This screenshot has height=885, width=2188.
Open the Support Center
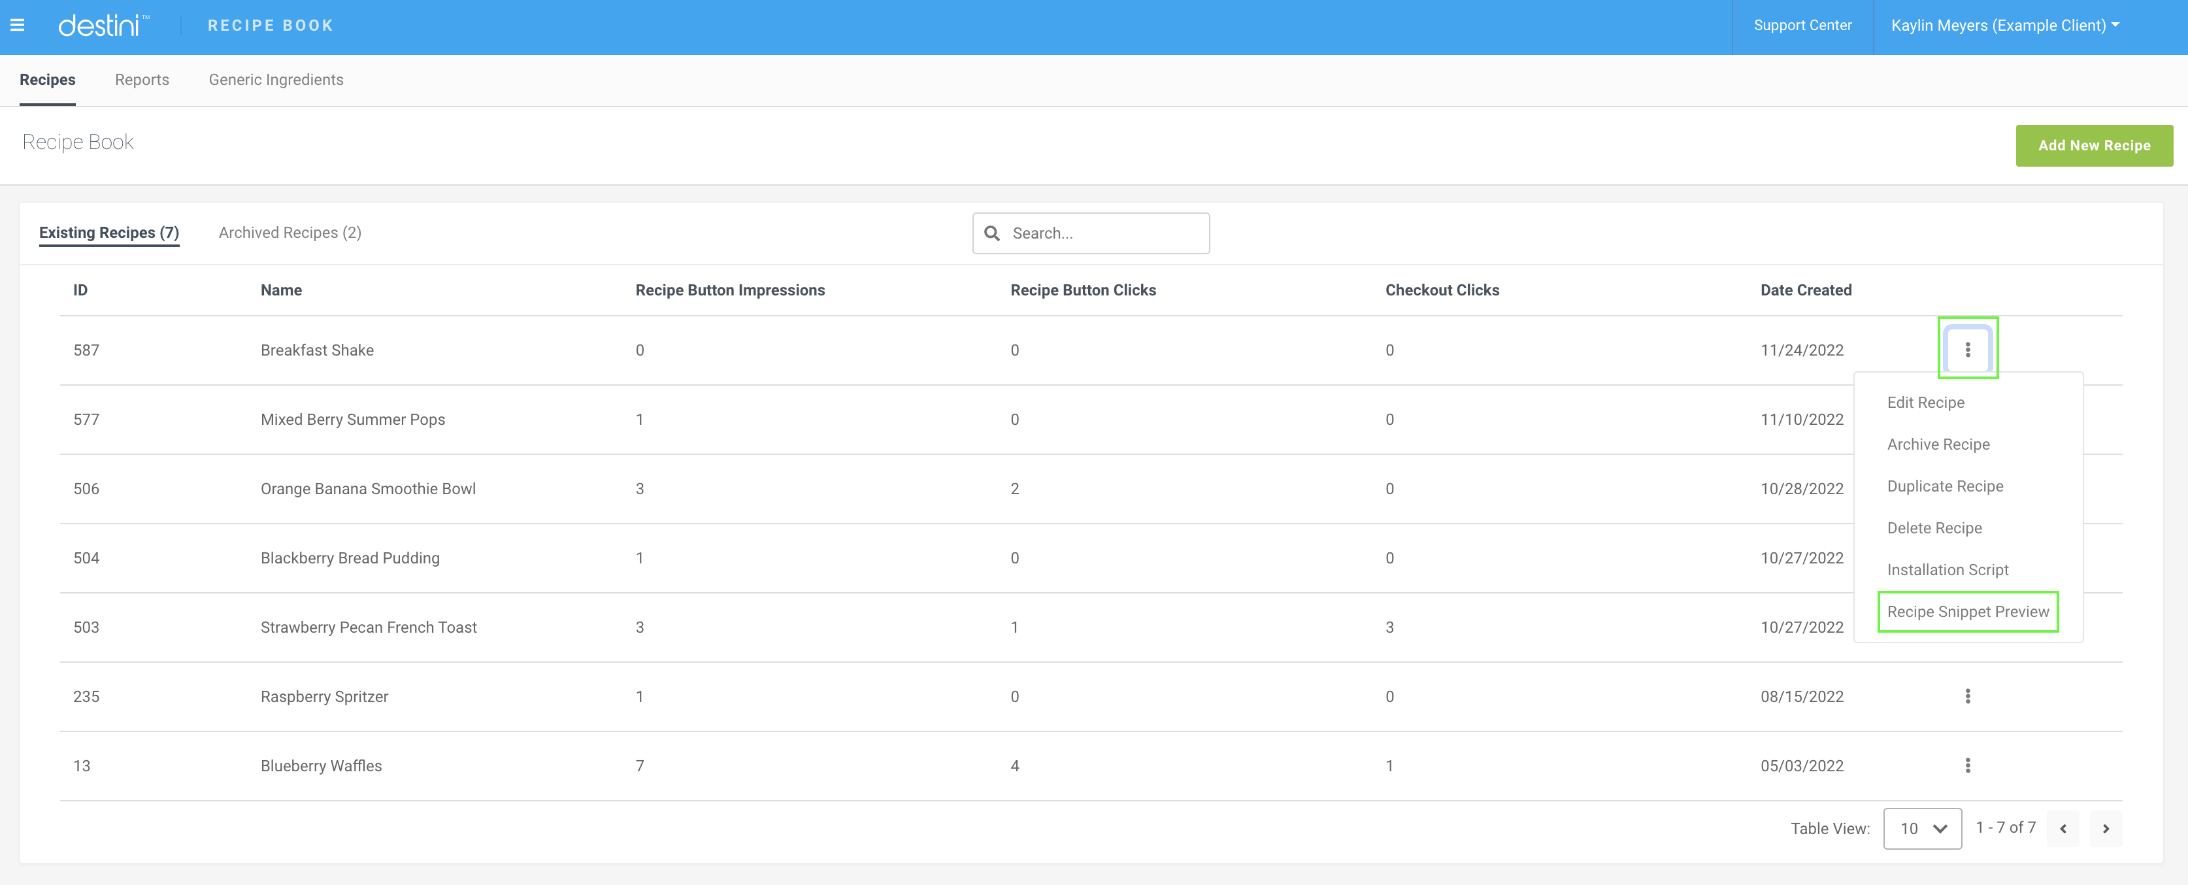[1802, 25]
